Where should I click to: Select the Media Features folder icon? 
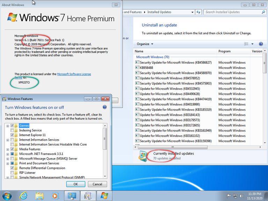16,149
